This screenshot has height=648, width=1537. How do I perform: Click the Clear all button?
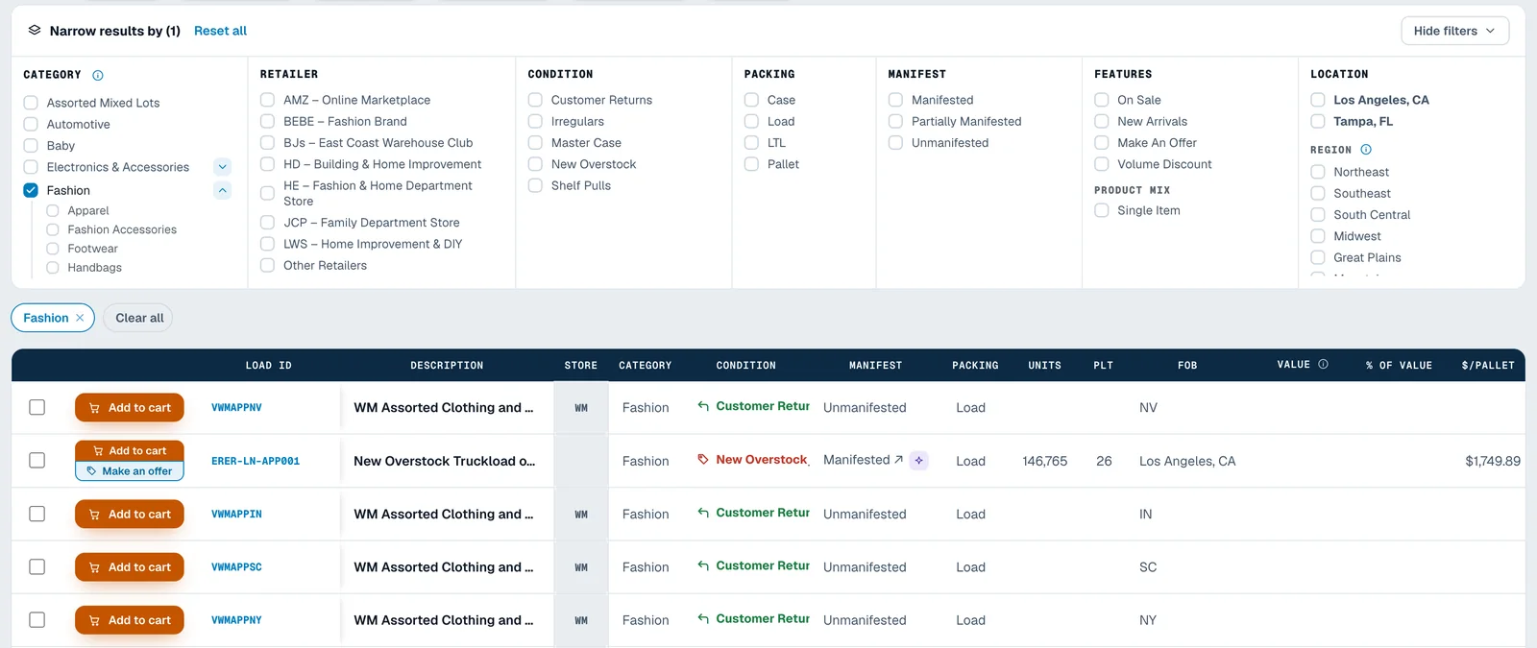[x=138, y=318]
